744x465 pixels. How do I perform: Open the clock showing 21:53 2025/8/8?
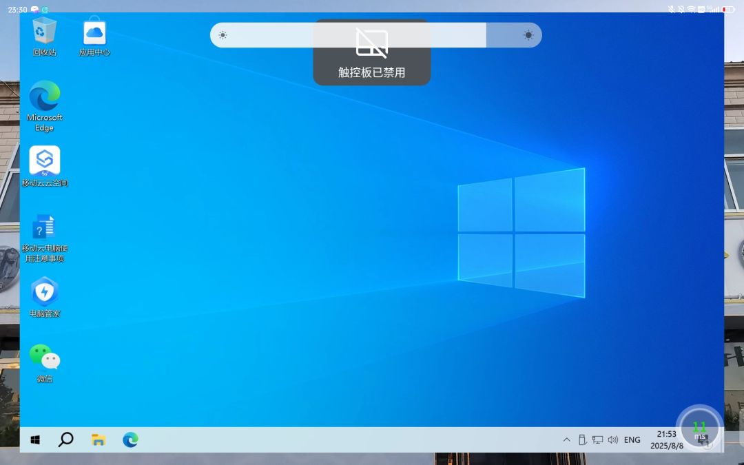coord(666,440)
